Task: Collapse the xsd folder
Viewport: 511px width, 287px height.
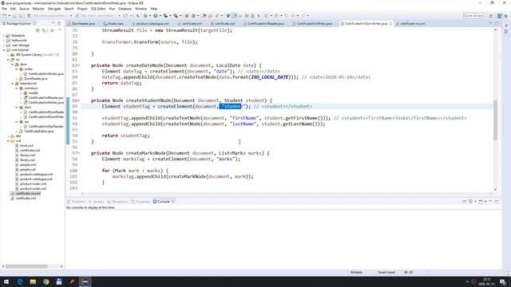Action: [8, 141]
